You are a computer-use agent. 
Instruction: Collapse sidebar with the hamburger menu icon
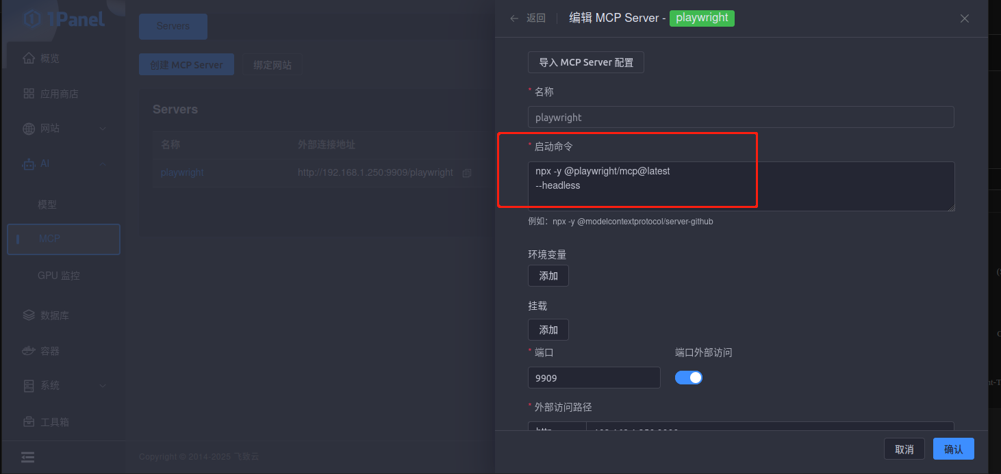tap(27, 457)
